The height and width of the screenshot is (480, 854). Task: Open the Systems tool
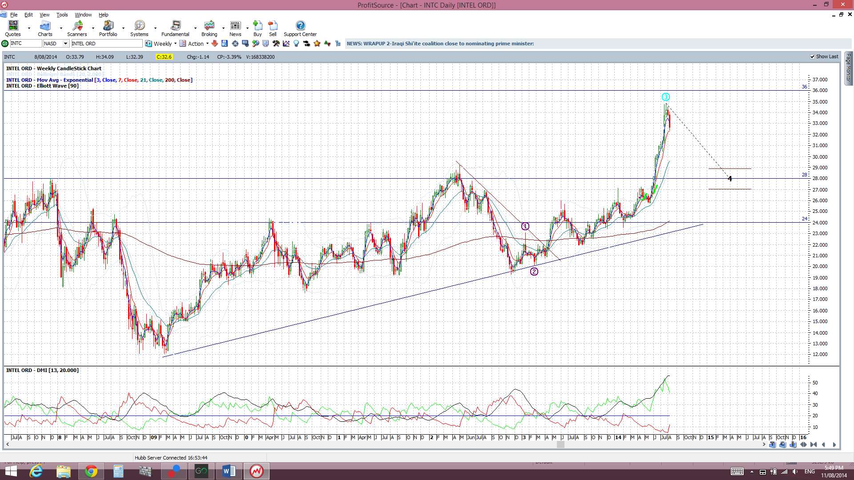pyautogui.click(x=139, y=28)
